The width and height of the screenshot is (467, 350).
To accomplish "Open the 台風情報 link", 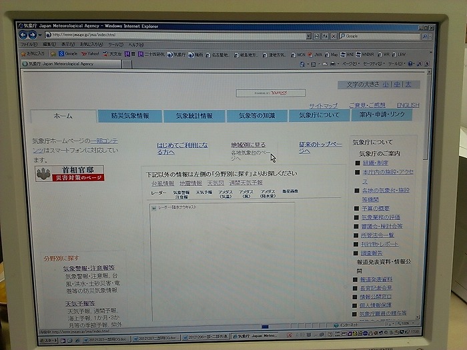I will coord(163,183).
